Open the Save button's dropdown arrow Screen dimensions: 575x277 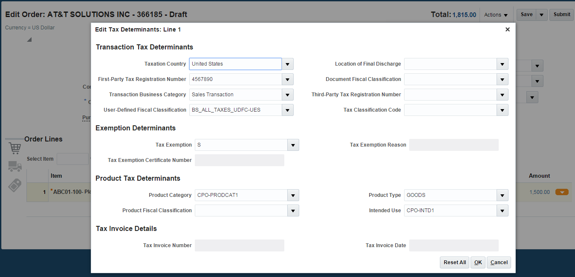tap(541, 14)
